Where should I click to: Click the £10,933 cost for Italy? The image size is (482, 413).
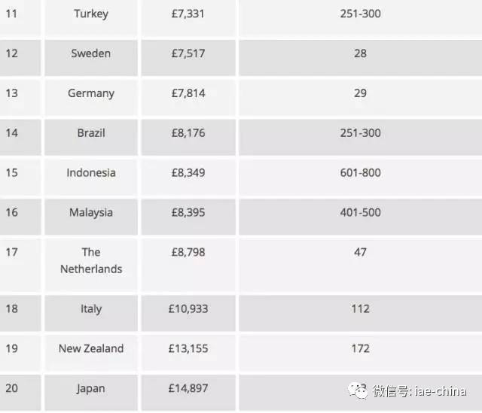(x=188, y=308)
